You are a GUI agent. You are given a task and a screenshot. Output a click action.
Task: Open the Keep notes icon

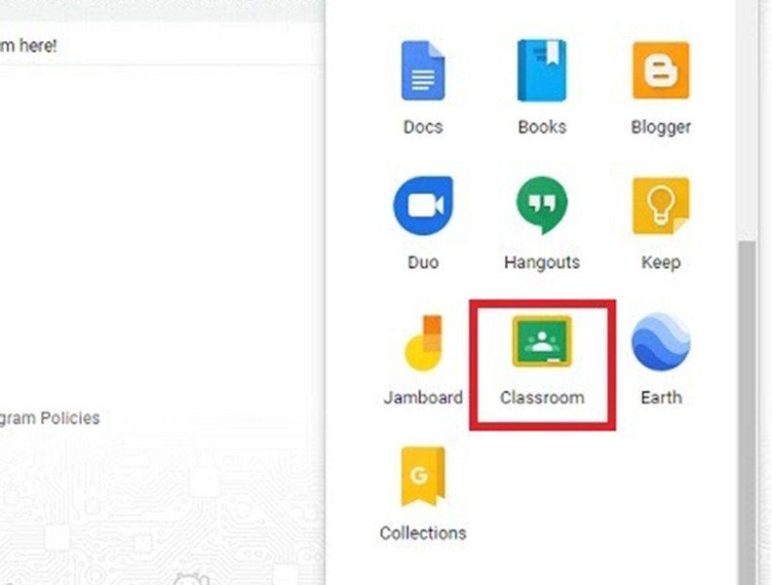[x=661, y=206]
